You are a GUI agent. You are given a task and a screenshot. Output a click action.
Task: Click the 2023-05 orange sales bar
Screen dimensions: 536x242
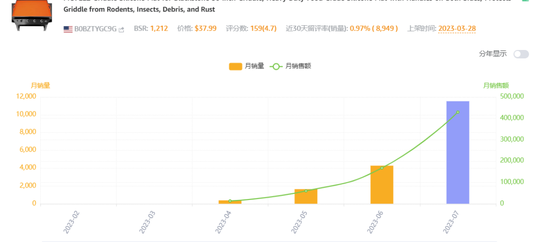click(306, 196)
